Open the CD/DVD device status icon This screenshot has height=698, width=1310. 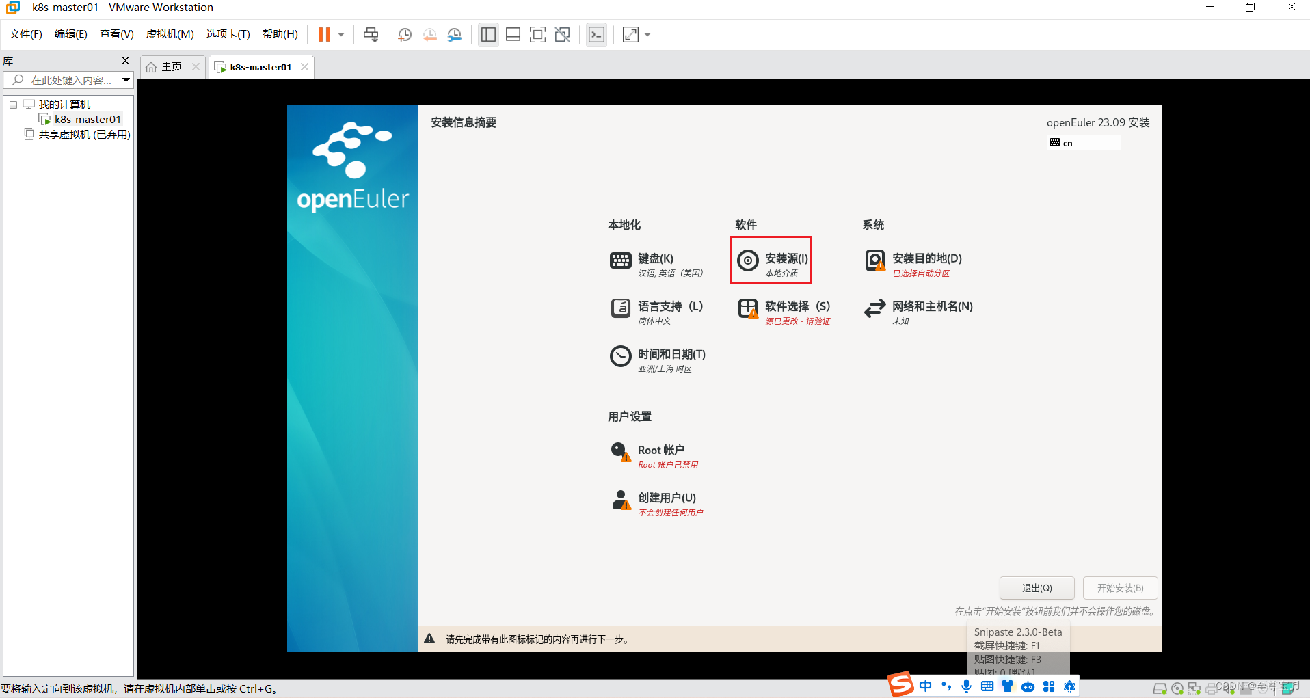pos(1177,689)
